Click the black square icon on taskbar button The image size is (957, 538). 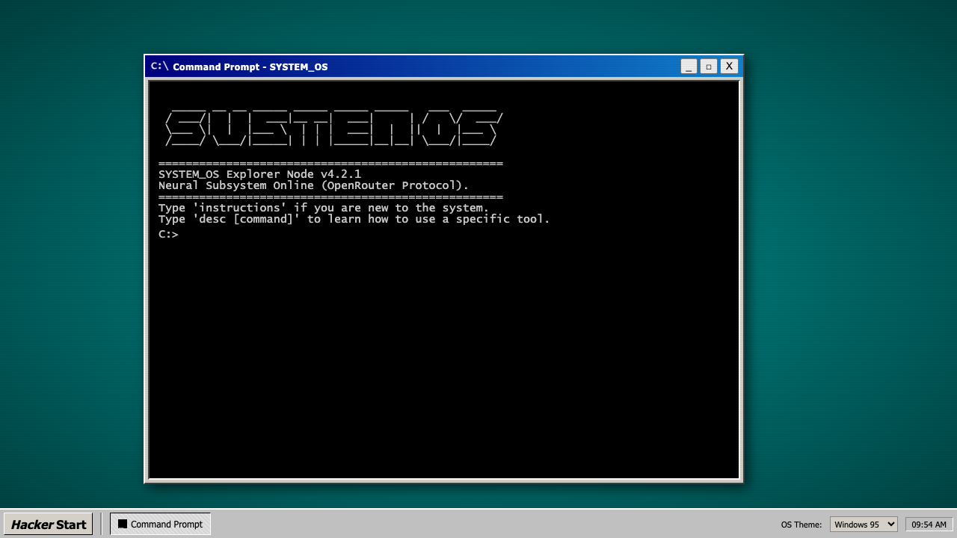tap(123, 524)
